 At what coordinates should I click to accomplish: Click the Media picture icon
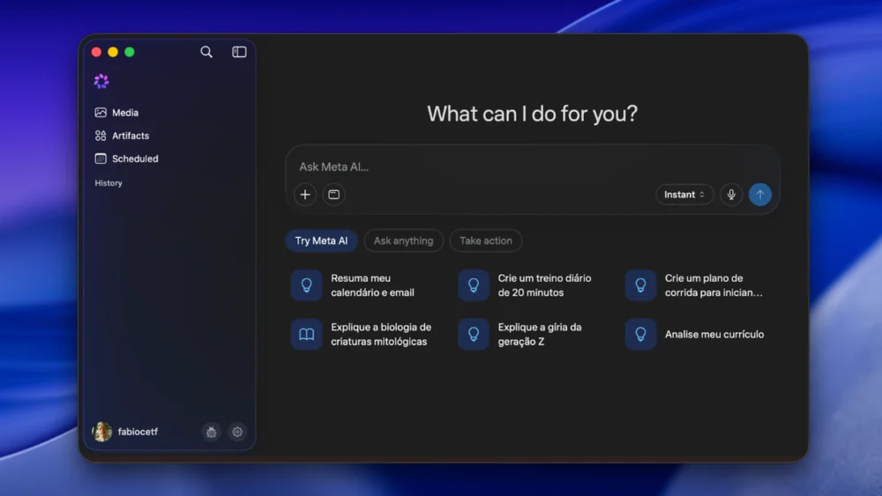click(101, 113)
